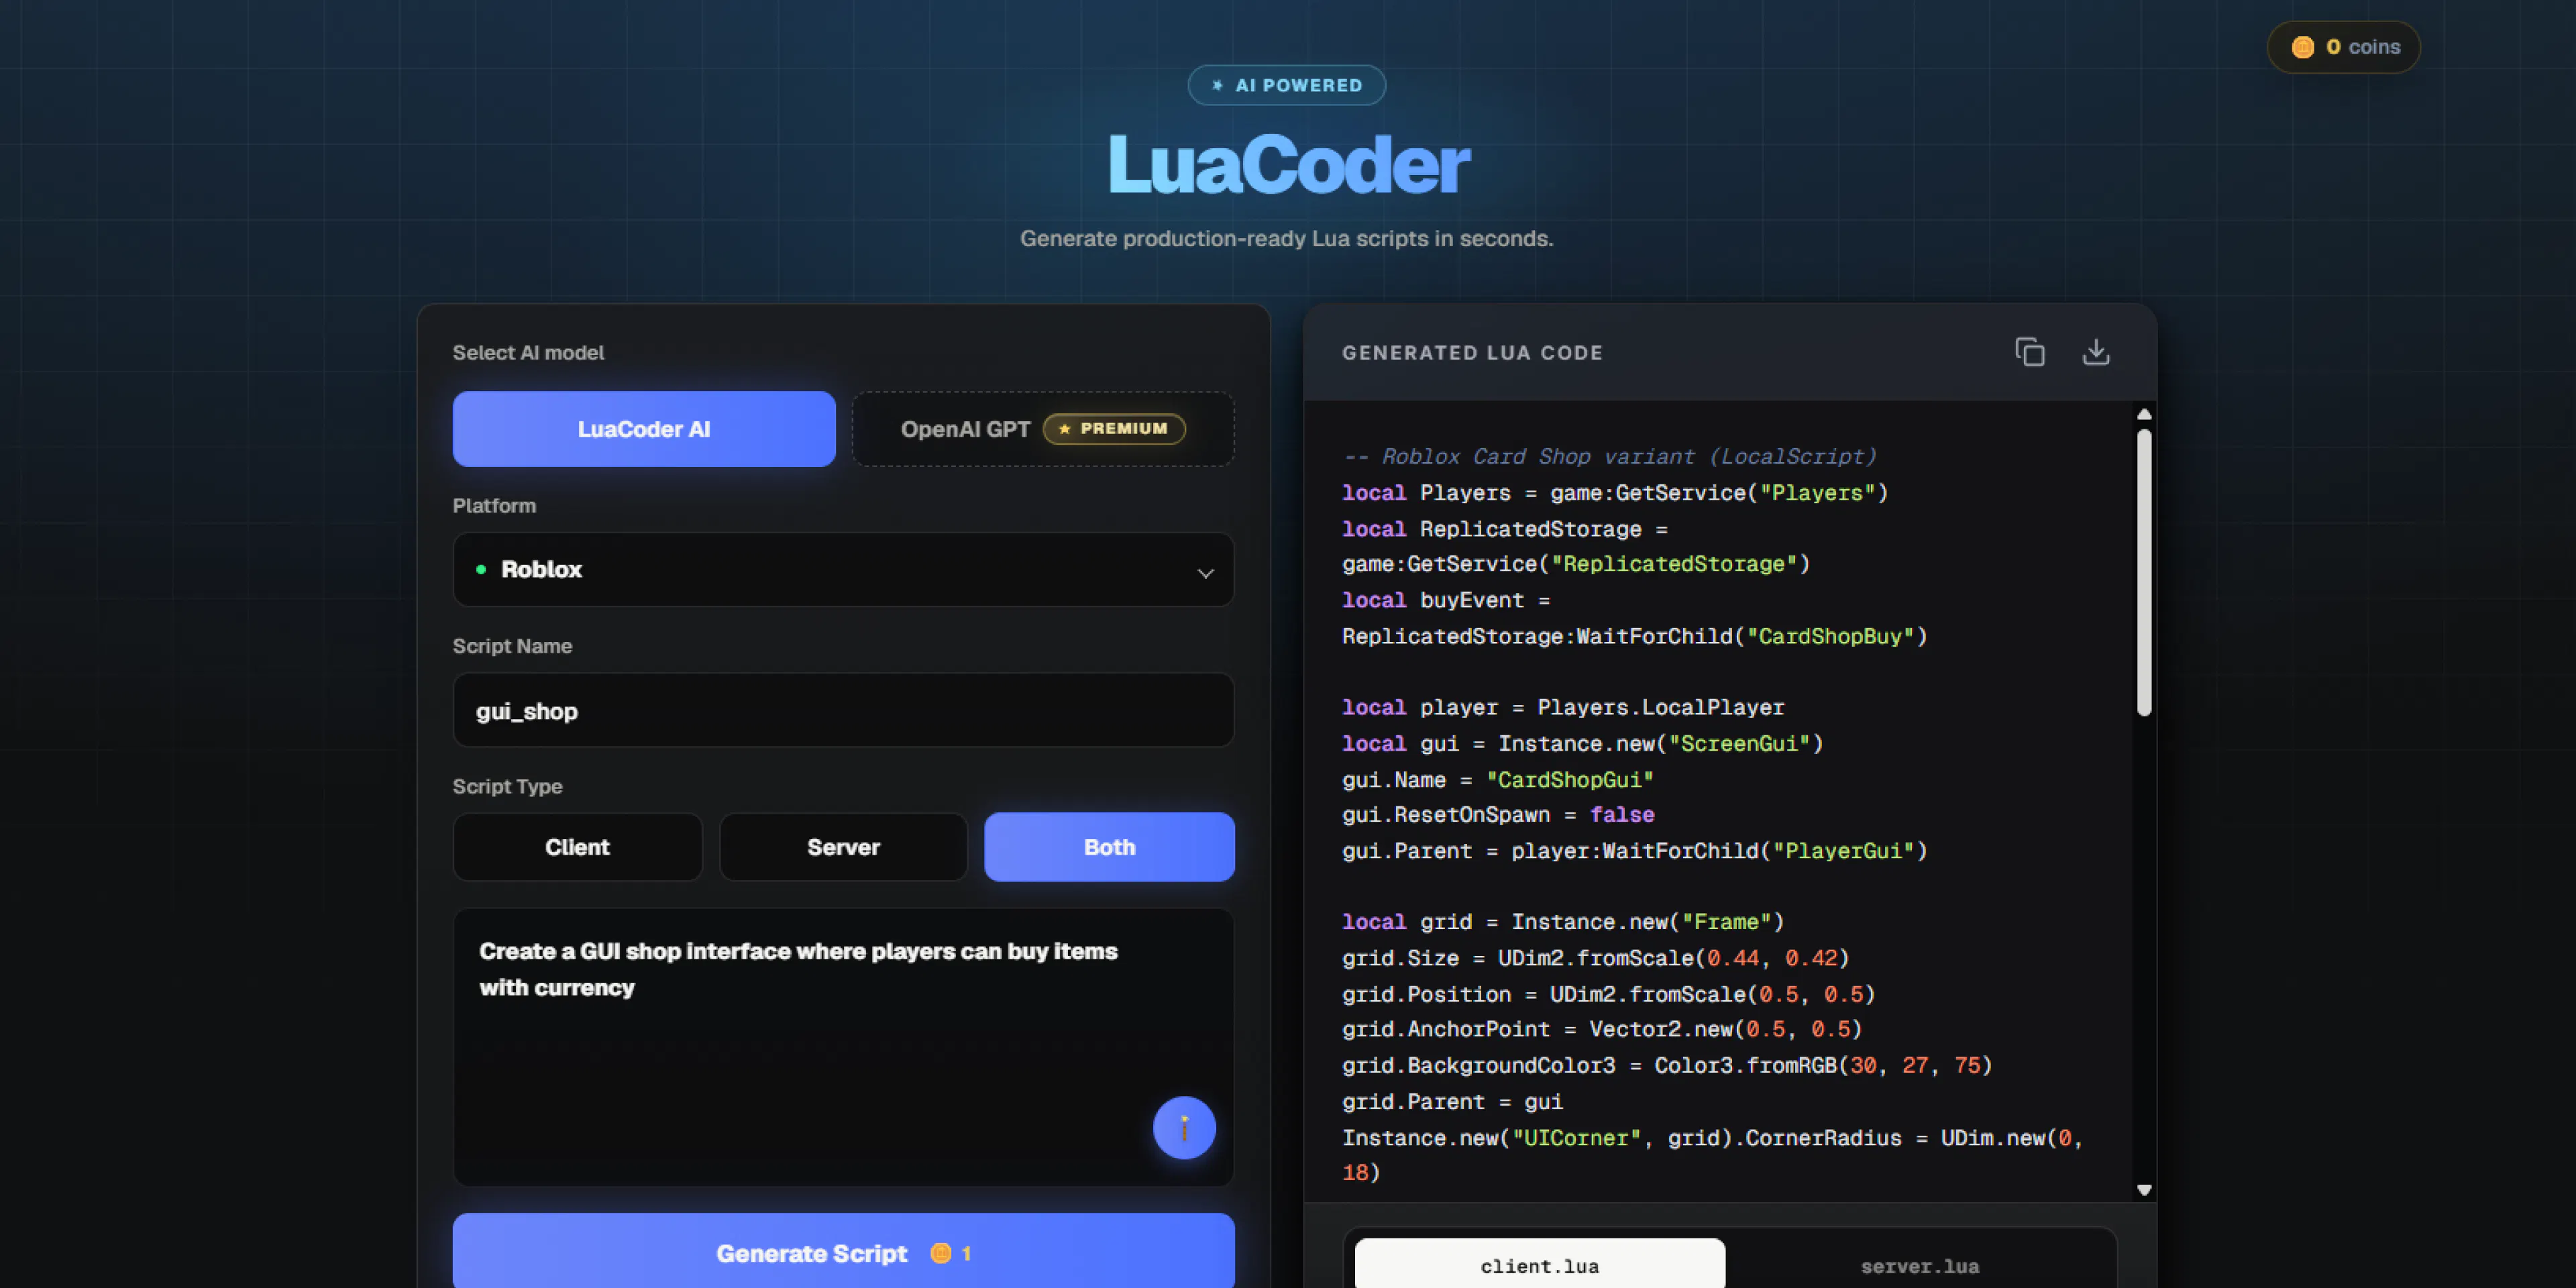This screenshot has width=2576, height=1288.
Task: Click the grid.Parent = gui code line
Action: click(x=1452, y=1101)
